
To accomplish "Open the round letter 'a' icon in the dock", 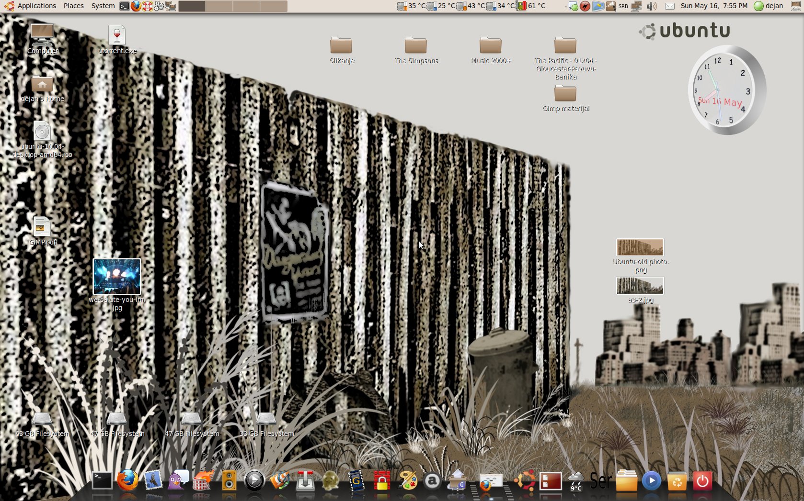I will (x=432, y=481).
